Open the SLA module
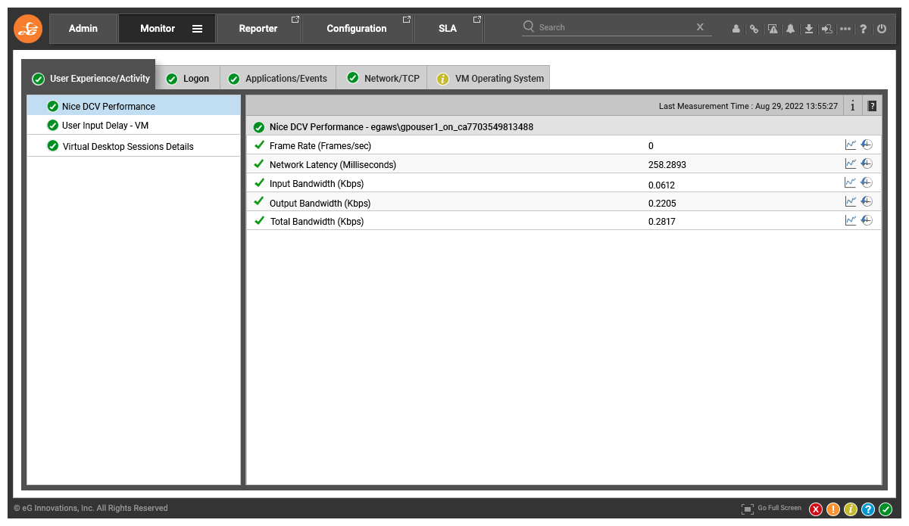Viewport: 909px width, 526px height. (448, 29)
